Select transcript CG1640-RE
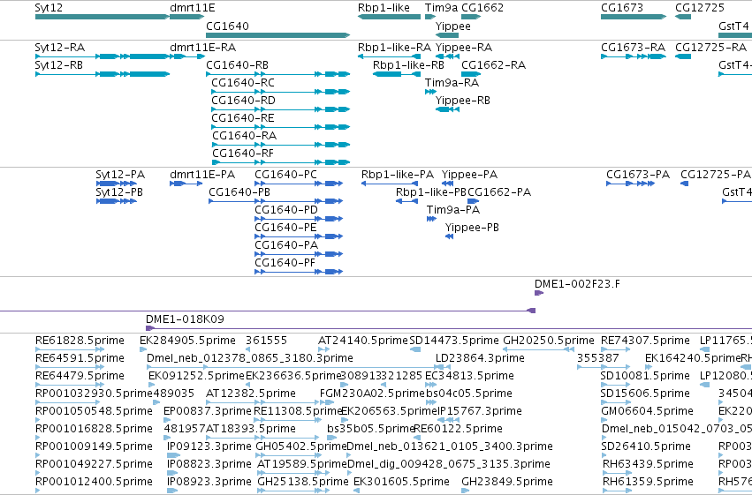 click(281, 127)
